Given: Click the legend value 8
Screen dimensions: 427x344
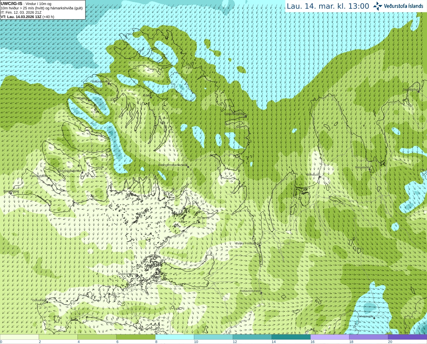Looking at the screenshot, I should click(x=156, y=342).
